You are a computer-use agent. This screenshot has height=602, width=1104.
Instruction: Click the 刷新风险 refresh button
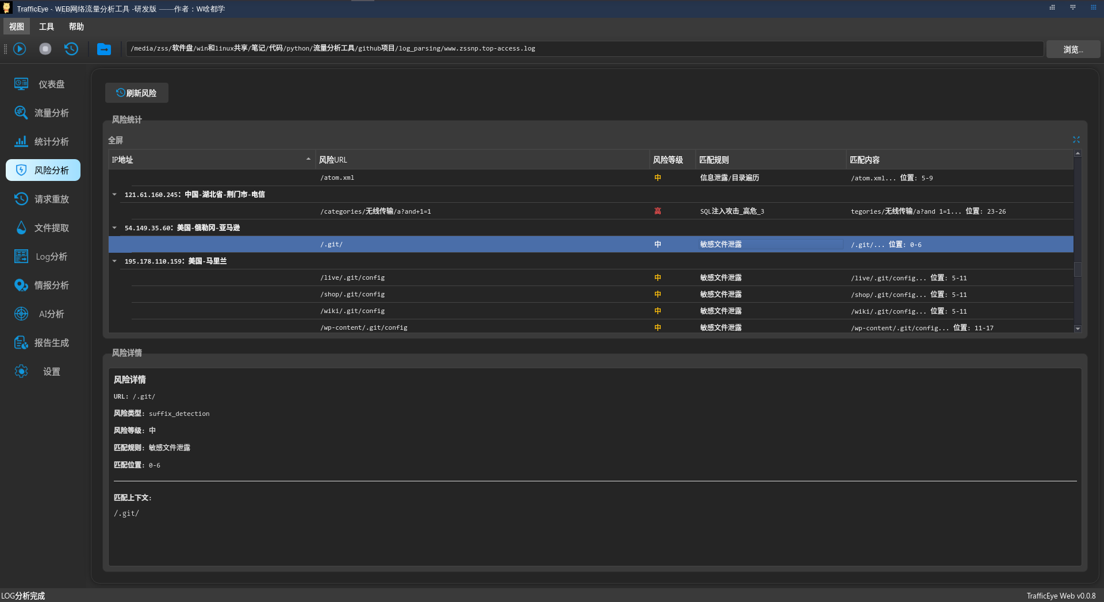pyautogui.click(x=136, y=92)
